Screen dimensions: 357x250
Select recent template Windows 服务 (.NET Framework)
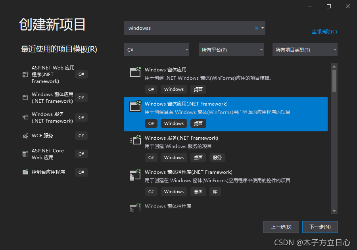52,117
